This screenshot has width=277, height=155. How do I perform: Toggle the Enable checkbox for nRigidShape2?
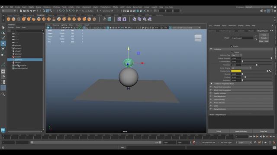[x=232, y=46]
